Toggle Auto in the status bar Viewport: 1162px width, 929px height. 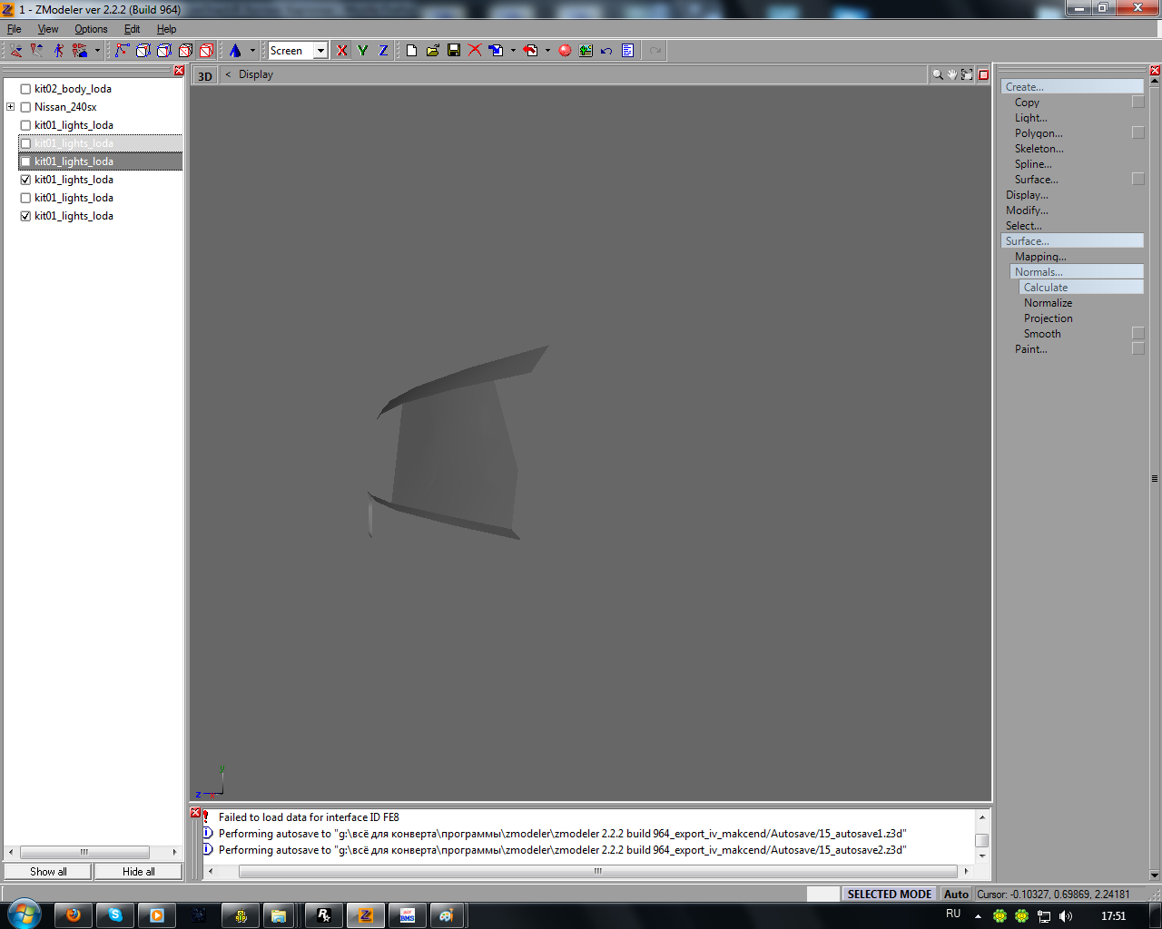956,894
